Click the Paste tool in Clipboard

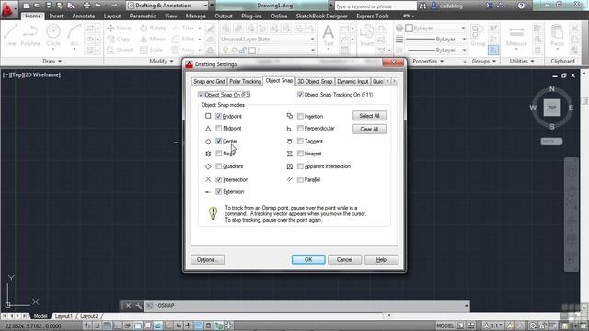click(557, 36)
